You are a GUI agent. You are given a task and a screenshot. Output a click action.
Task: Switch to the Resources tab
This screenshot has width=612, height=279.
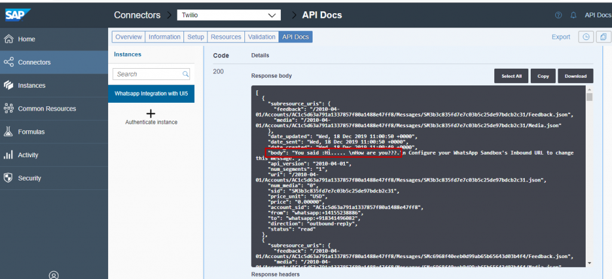click(x=226, y=37)
